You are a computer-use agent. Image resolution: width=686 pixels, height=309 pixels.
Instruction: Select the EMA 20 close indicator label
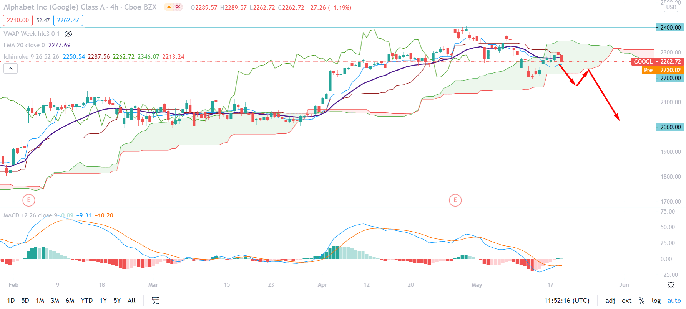[24, 45]
